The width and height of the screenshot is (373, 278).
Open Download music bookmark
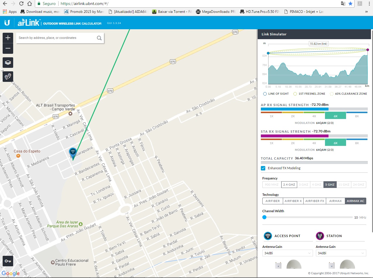point(40,12)
